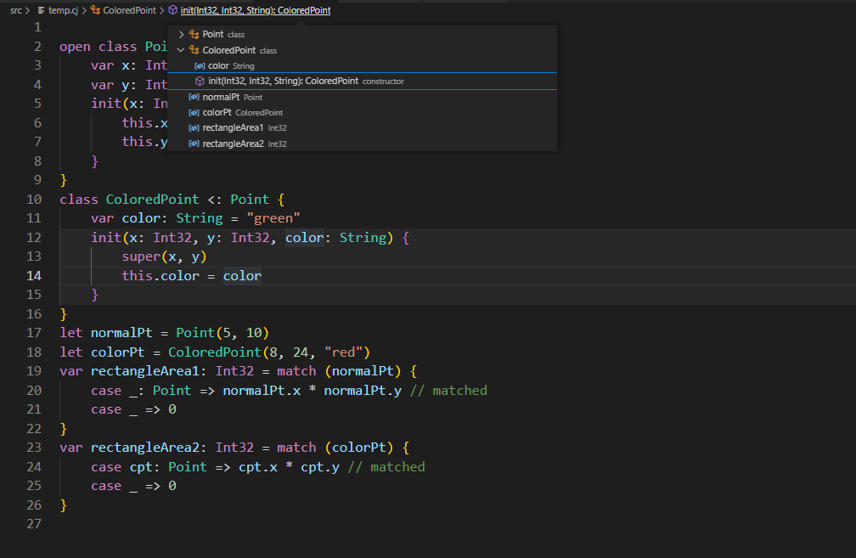The height and width of the screenshot is (558, 856).
Task: Click the Point class icon in outline dropdown
Action: [194, 35]
